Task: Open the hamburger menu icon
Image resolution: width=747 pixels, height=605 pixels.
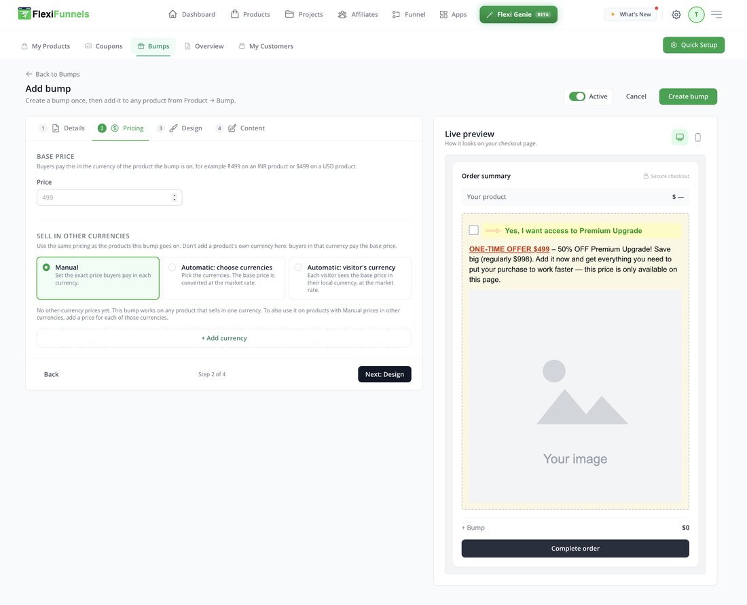Action: pyautogui.click(x=716, y=14)
